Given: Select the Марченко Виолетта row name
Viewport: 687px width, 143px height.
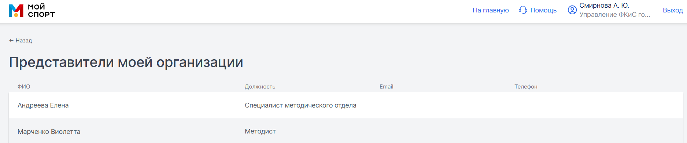Looking at the screenshot, I should pos(49,132).
